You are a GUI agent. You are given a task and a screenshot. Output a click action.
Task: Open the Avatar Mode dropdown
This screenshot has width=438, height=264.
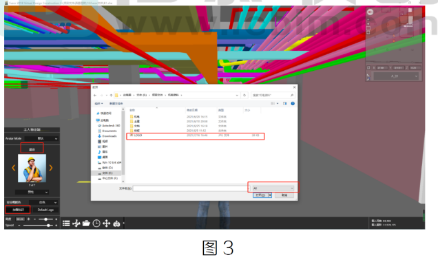[x=41, y=139]
